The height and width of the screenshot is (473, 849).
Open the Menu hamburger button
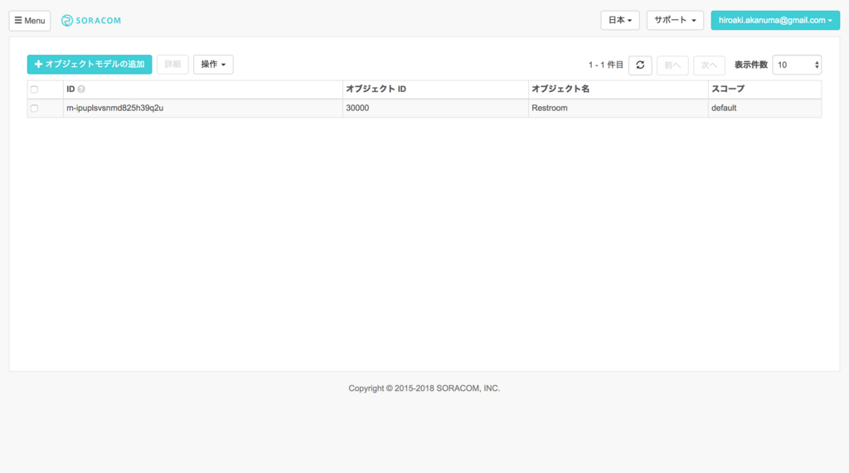pyautogui.click(x=30, y=21)
